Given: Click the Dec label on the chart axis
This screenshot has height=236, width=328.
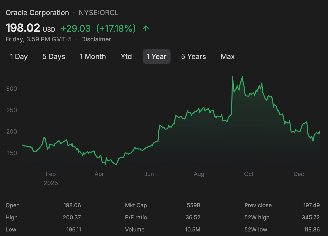Looking at the screenshot, I should [299, 174].
